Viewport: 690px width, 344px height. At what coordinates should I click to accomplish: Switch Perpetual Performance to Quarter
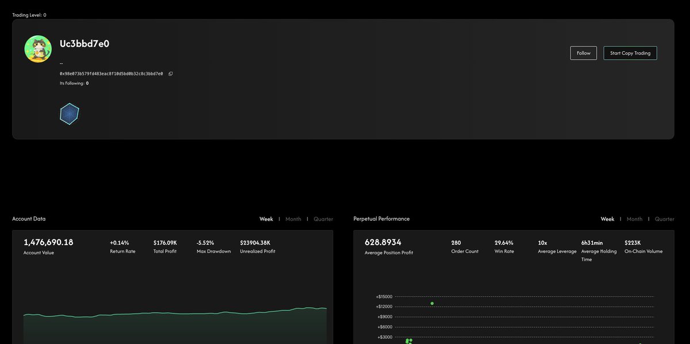click(665, 219)
